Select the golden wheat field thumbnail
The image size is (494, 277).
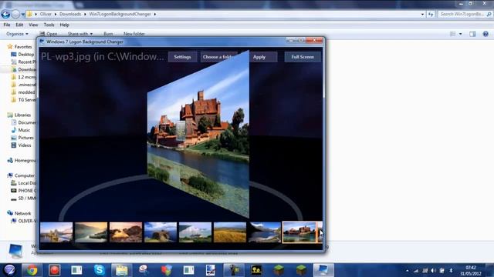pyautogui.click(x=230, y=232)
